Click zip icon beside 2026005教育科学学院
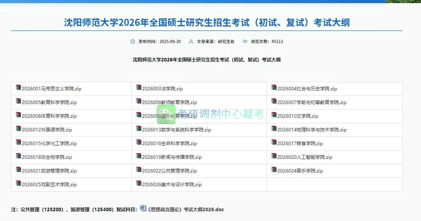Image resolution: width=421 pixels, height=221 pixels. coord(18,101)
